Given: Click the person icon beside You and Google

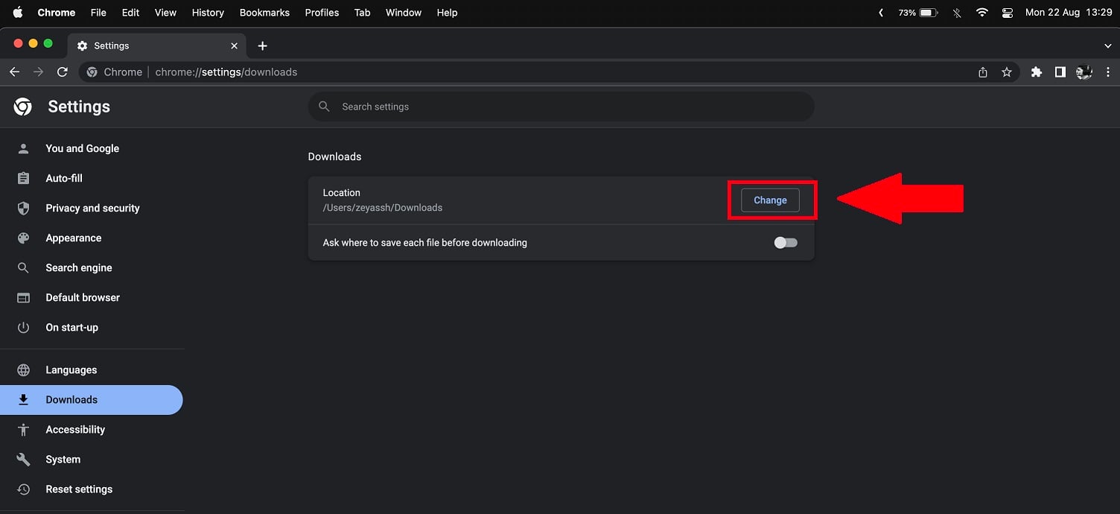Looking at the screenshot, I should 23,148.
